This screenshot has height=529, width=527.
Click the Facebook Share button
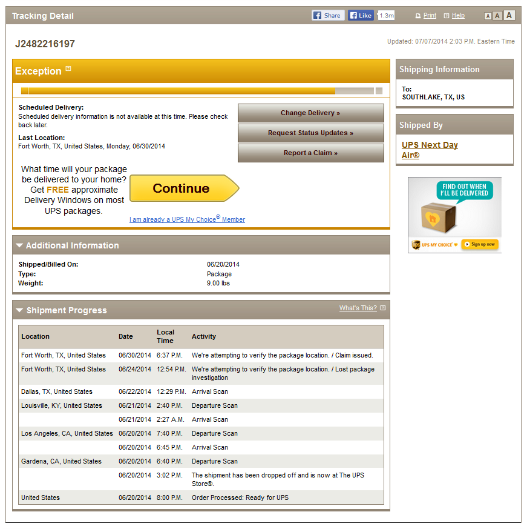pyautogui.click(x=328, y=15)
